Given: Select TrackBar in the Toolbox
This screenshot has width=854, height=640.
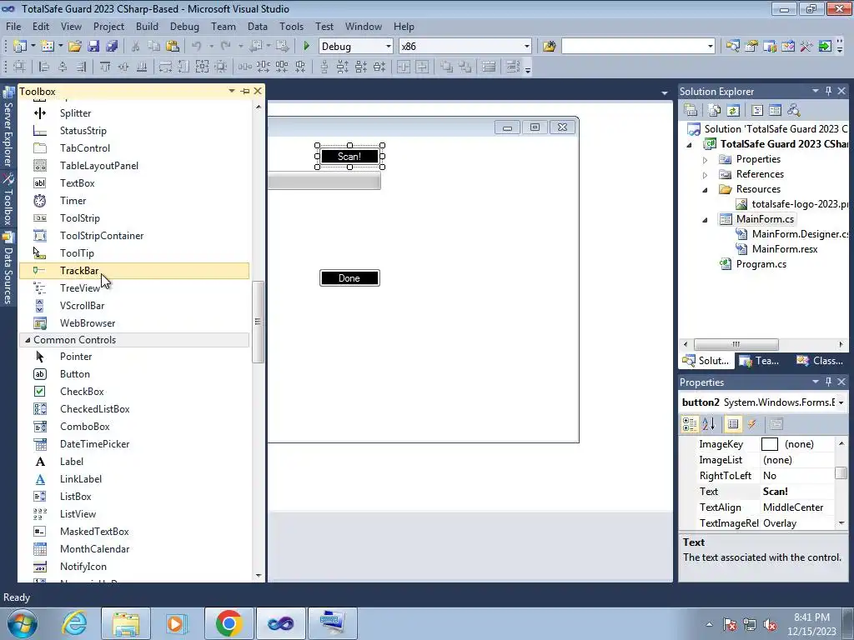Looking at the screenshot, I should click(x=134, y=271).
